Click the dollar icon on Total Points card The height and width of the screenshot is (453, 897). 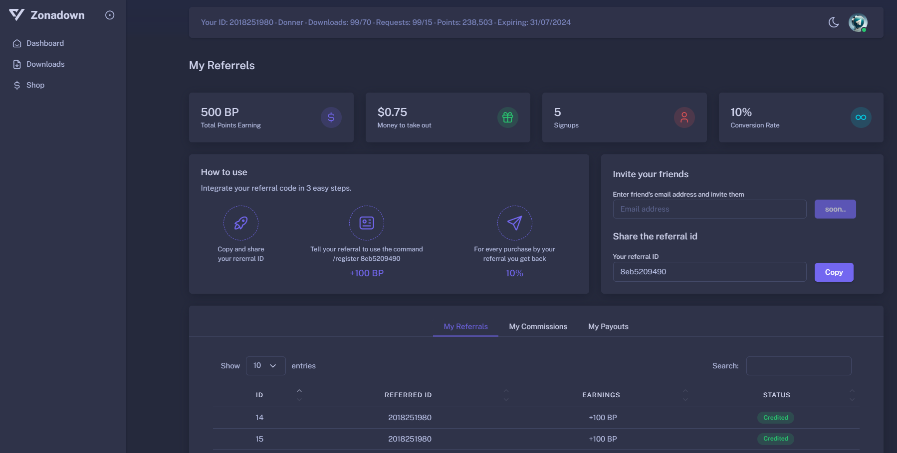[x=331, y=117]
